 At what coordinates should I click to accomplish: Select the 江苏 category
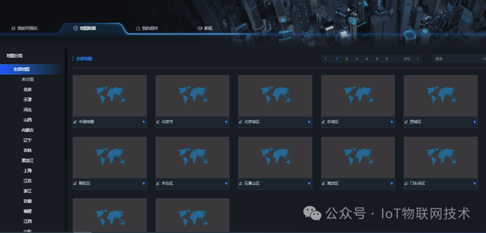pos(27,181)
